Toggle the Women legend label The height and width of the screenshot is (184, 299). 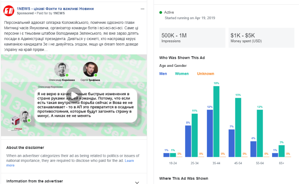(182, 74)
